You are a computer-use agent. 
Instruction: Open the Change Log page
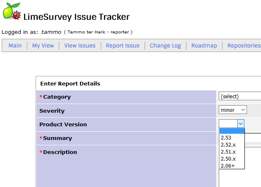(x=165, y=46)
